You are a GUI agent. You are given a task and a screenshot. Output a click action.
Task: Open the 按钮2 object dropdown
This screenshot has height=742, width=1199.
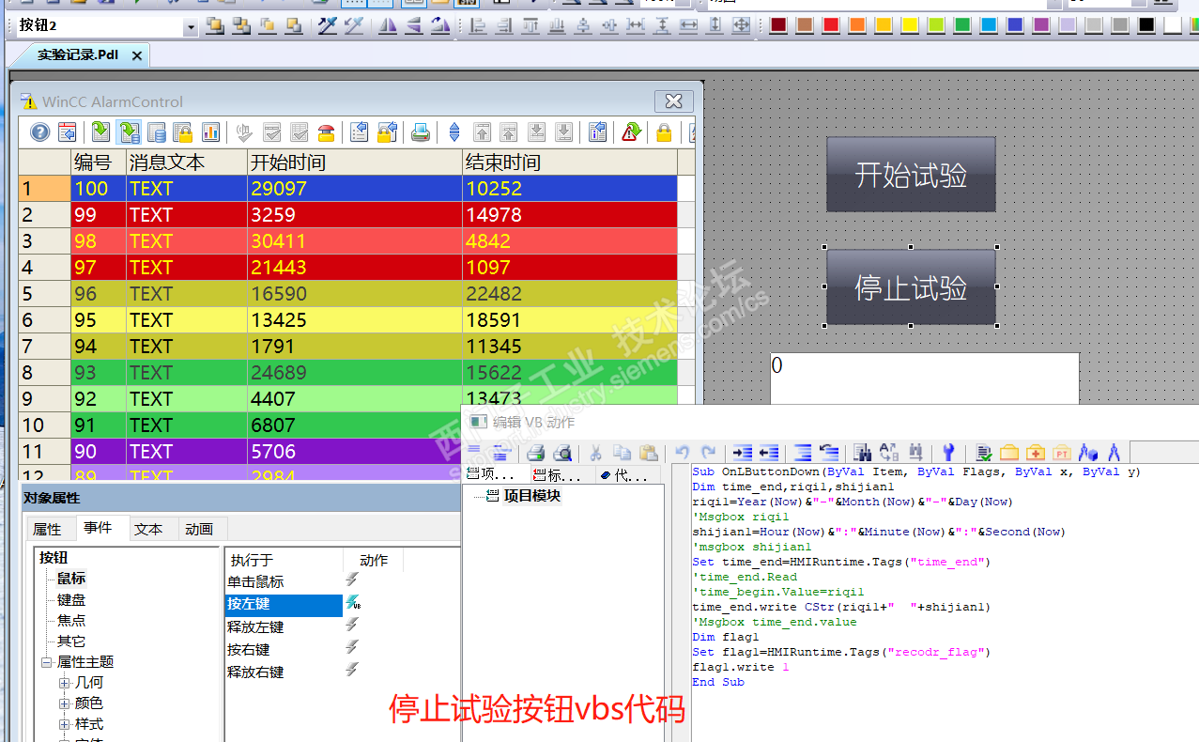[x=192, y=26]
